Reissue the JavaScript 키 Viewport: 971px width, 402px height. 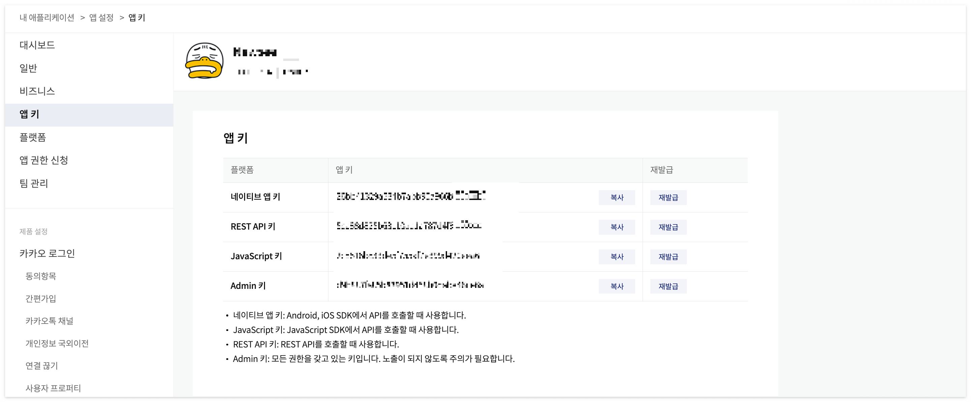(668, 257)
